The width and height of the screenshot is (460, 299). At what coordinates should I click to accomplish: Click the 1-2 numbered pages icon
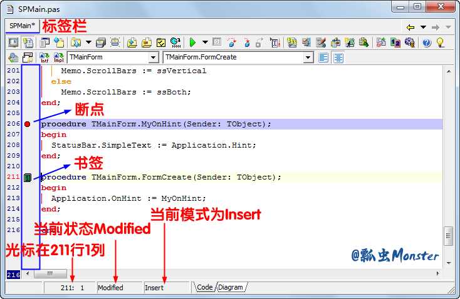click(x=395, y=43)
